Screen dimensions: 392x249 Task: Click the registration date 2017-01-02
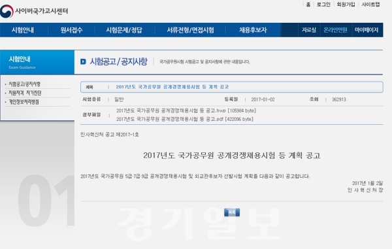click(x=263, y=99)
